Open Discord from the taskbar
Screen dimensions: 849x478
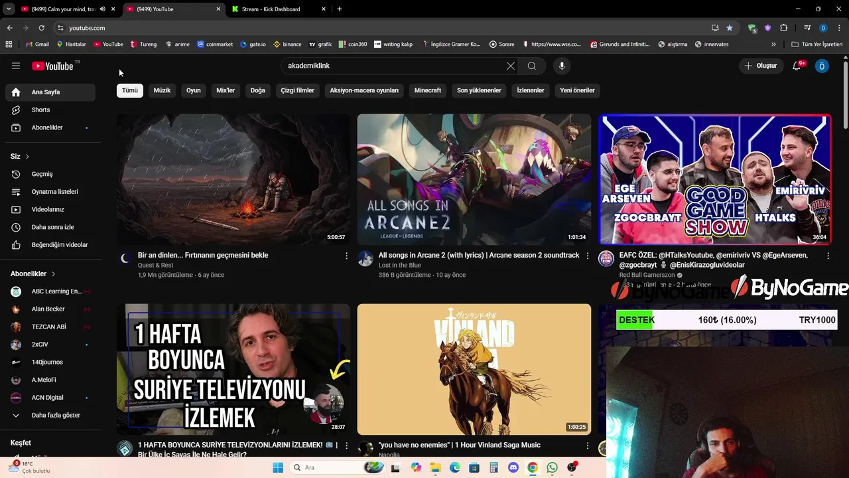513,467
